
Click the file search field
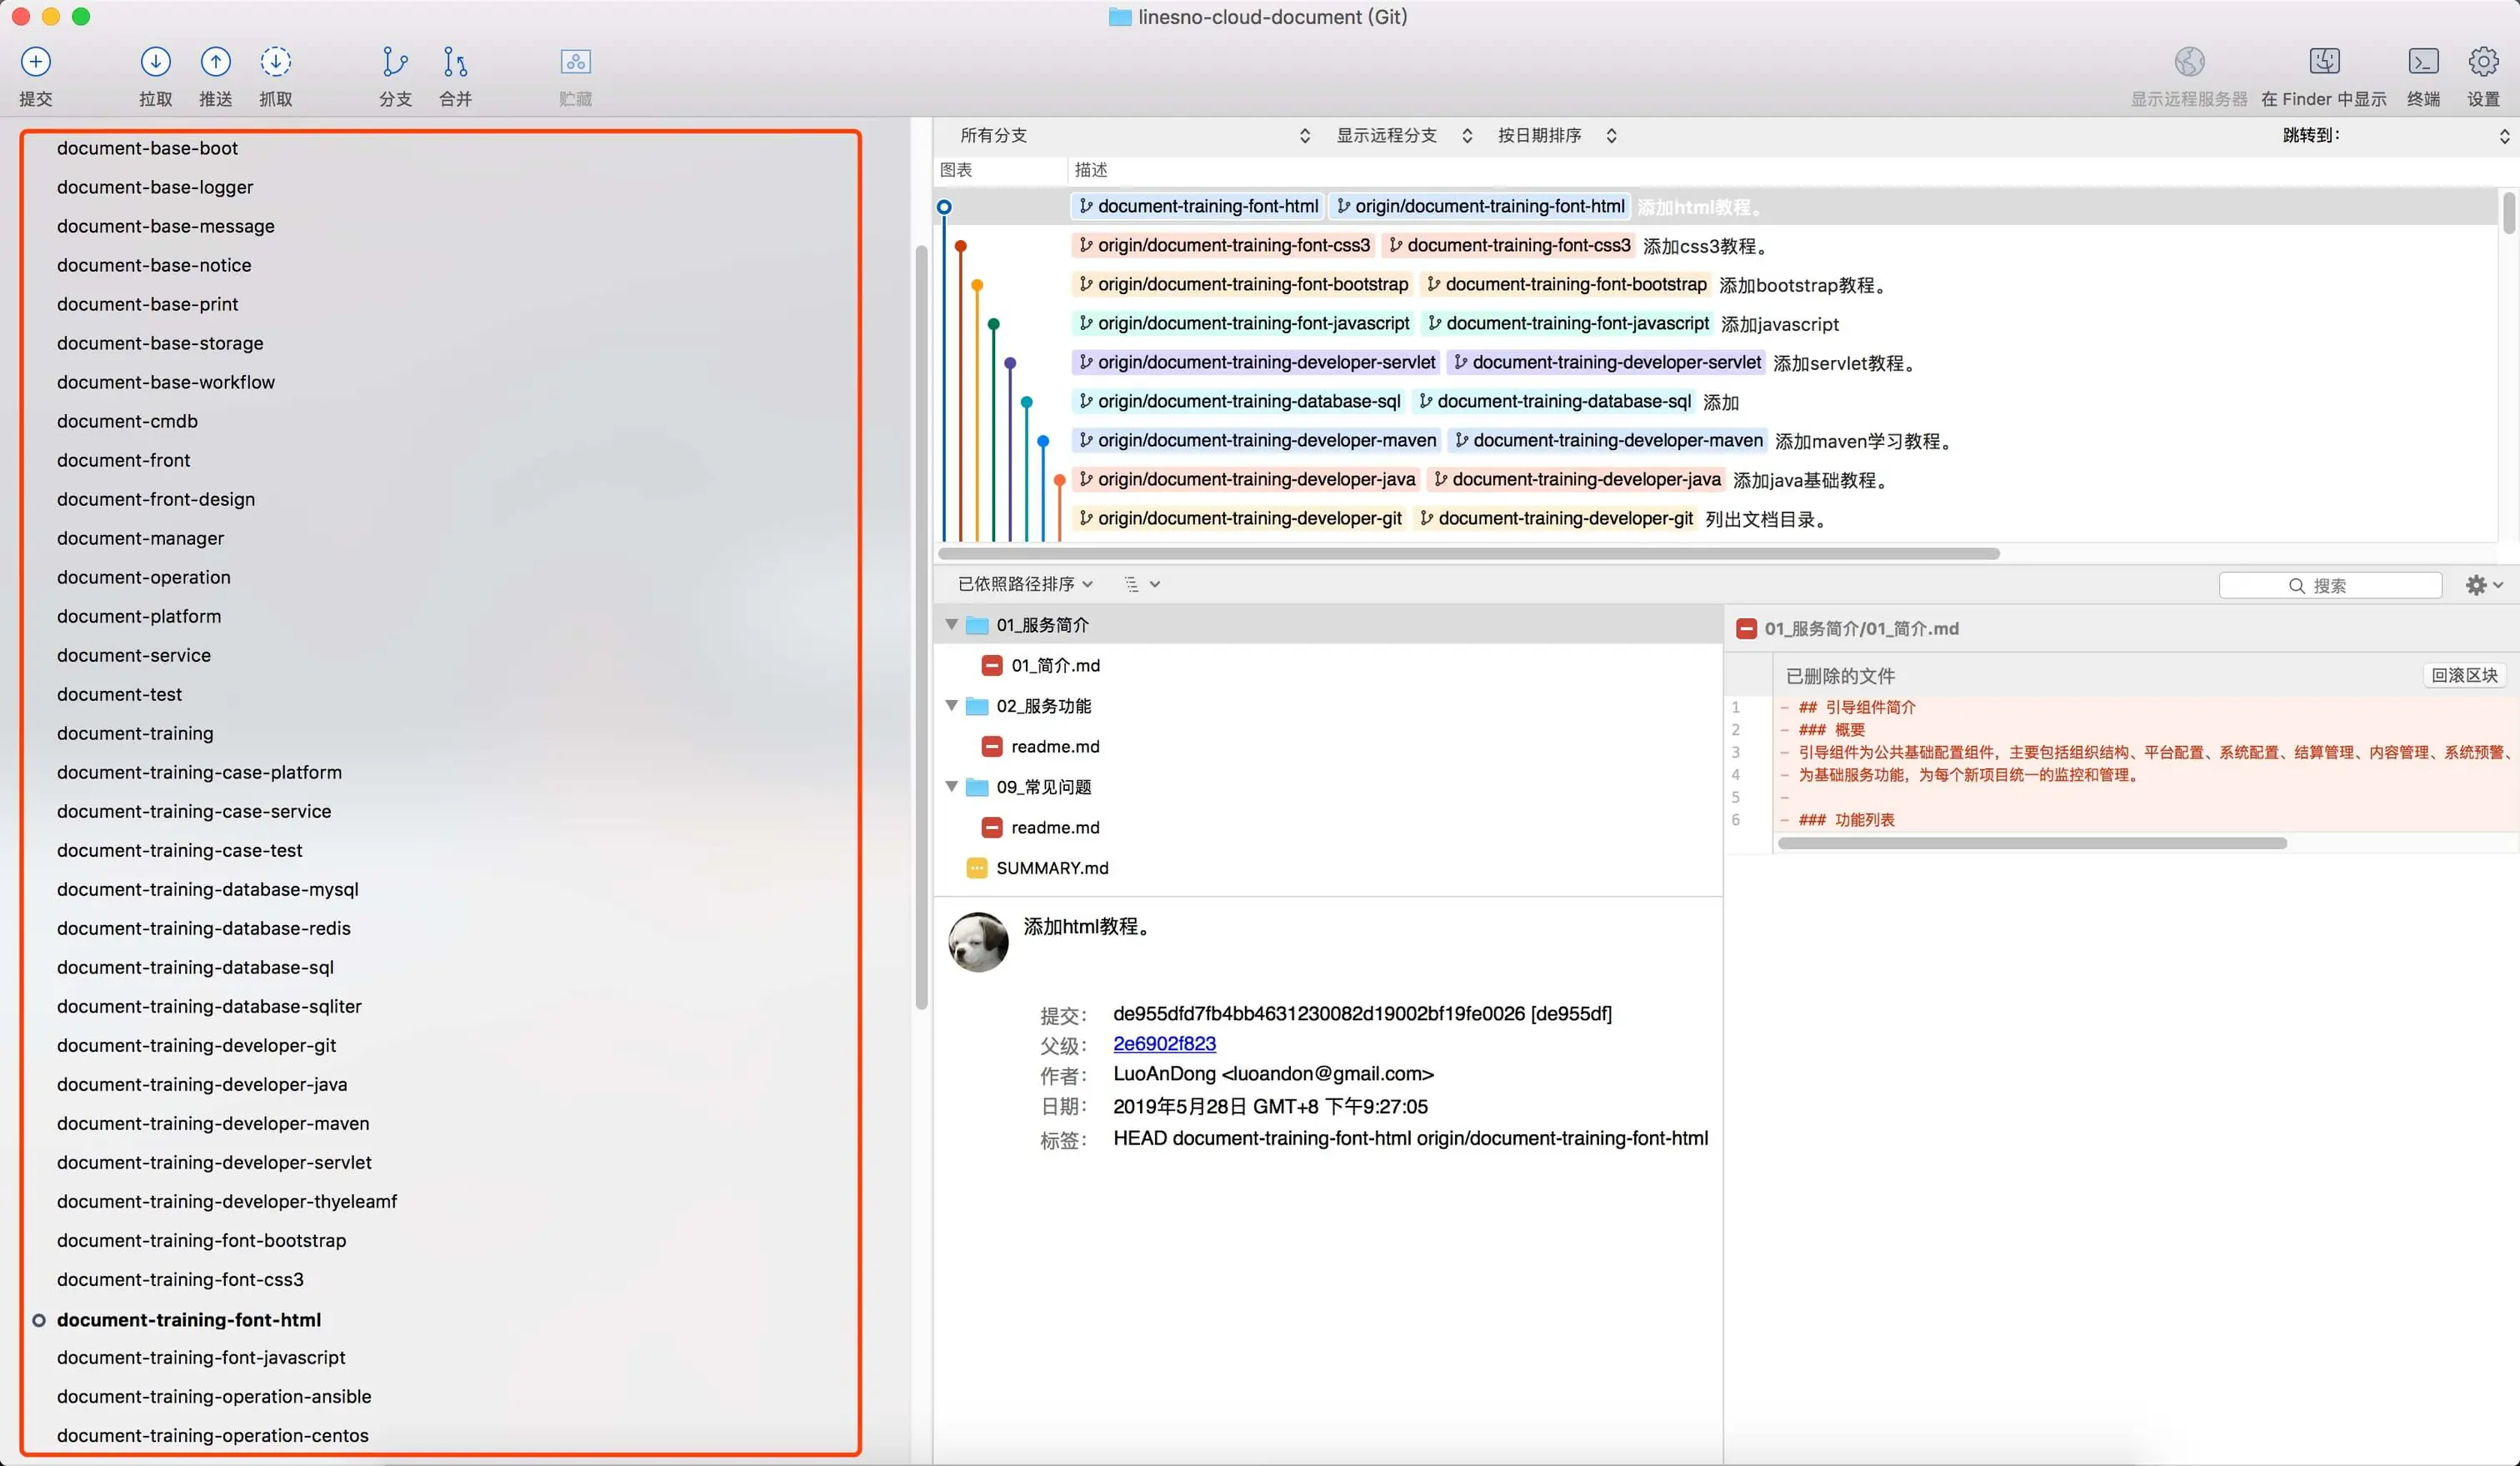tap(2330, 585)
